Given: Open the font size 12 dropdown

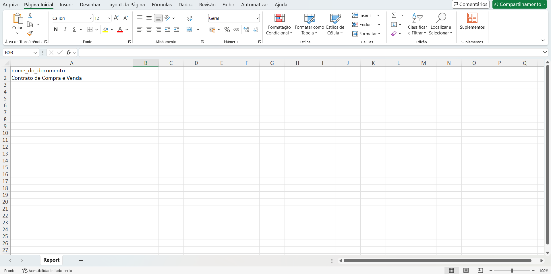Looking at the screenshot, I should coord(109,18).
